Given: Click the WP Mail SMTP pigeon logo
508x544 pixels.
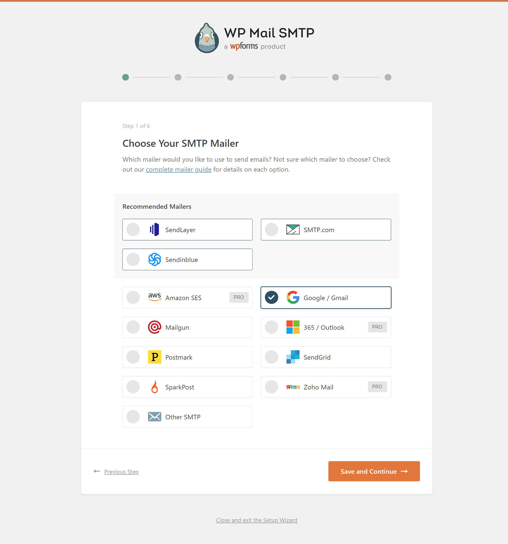Looking at the screenshot, I should tap(207, 38).
